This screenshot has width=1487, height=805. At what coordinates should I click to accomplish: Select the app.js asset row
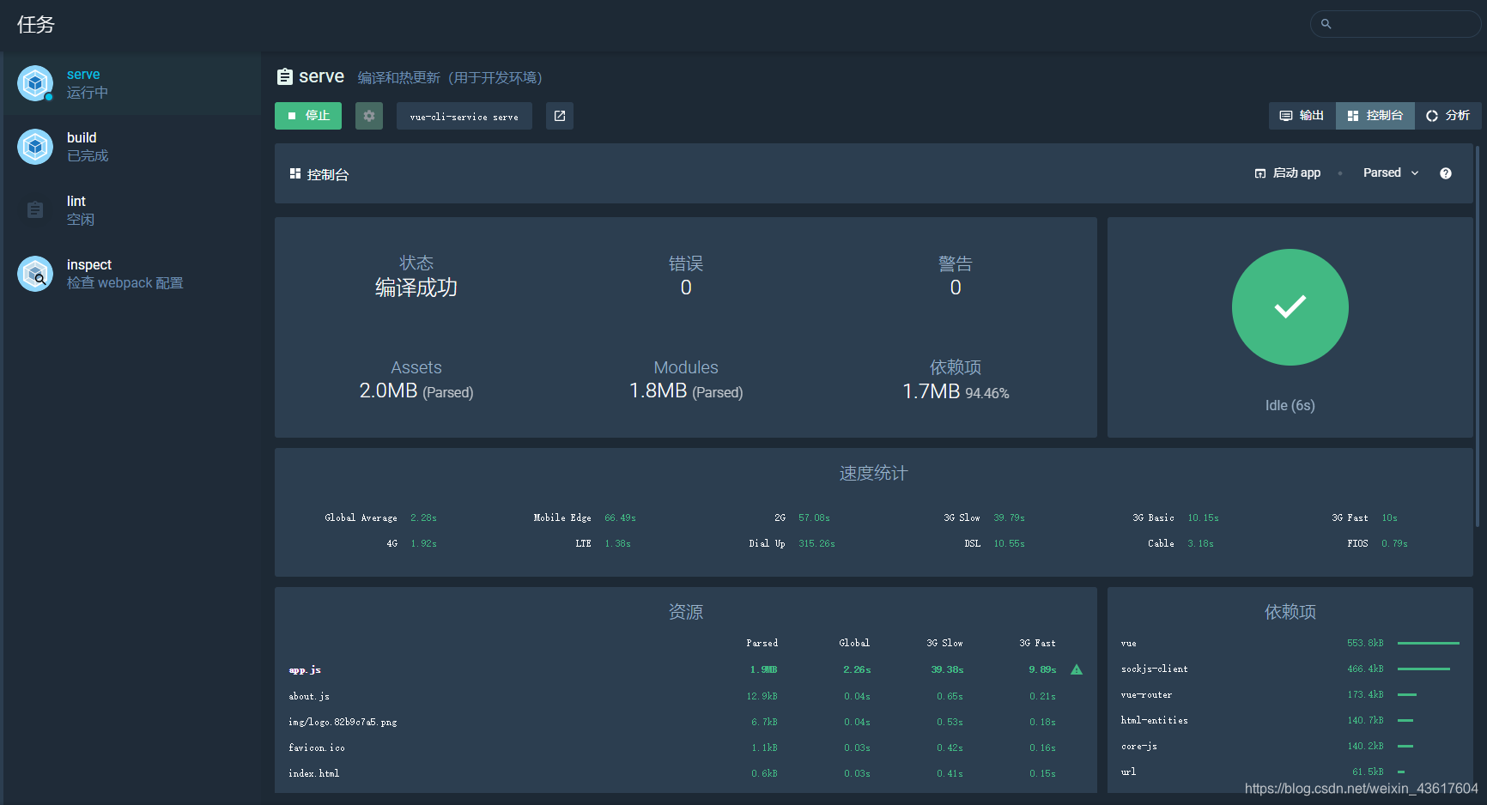[x=686, y=670]
